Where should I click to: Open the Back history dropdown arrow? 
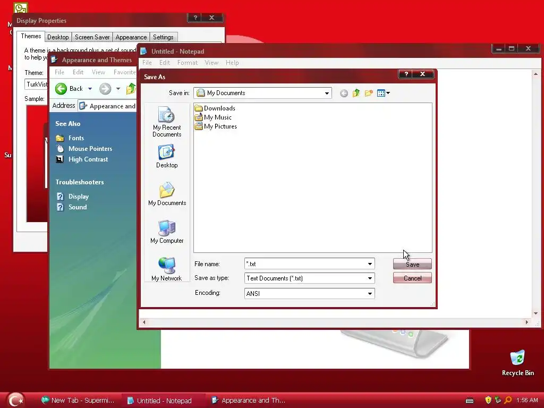coord(90,89)
